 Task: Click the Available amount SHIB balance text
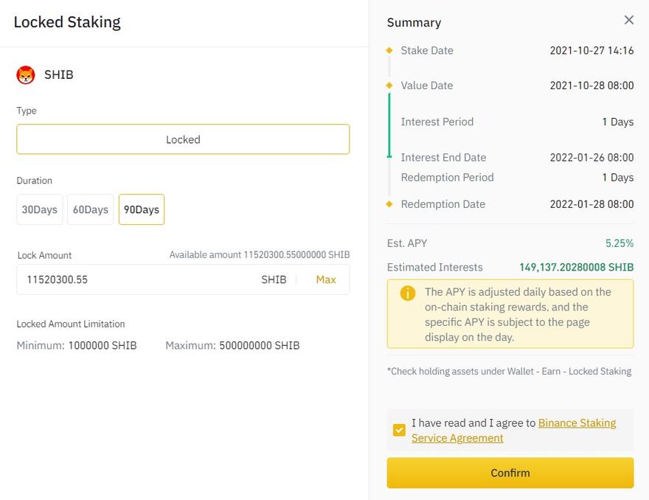[260, 254]
